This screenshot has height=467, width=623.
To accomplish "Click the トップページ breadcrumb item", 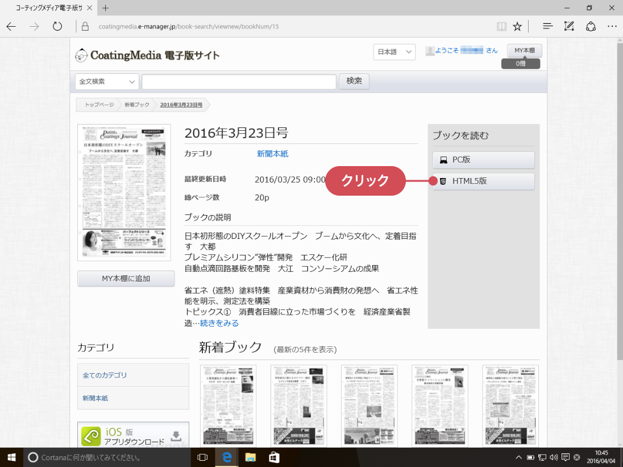I will (99, 105).
